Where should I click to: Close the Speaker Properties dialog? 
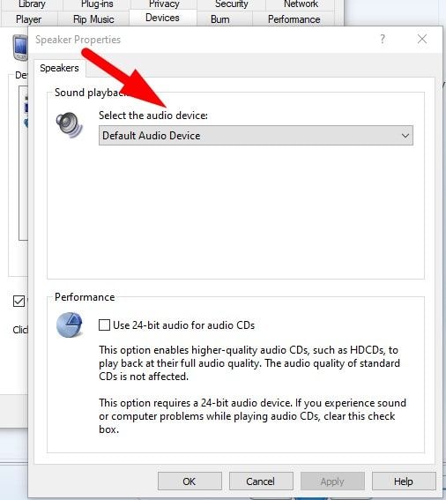pyautogui.click(x=422, y=39)
